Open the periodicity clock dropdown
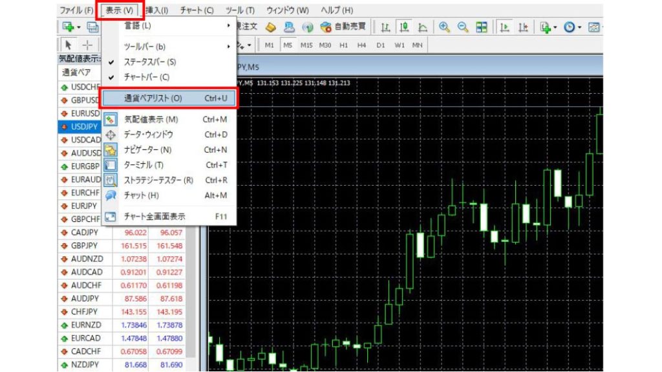This screenshot has height=372, width=662. (572, 27)
